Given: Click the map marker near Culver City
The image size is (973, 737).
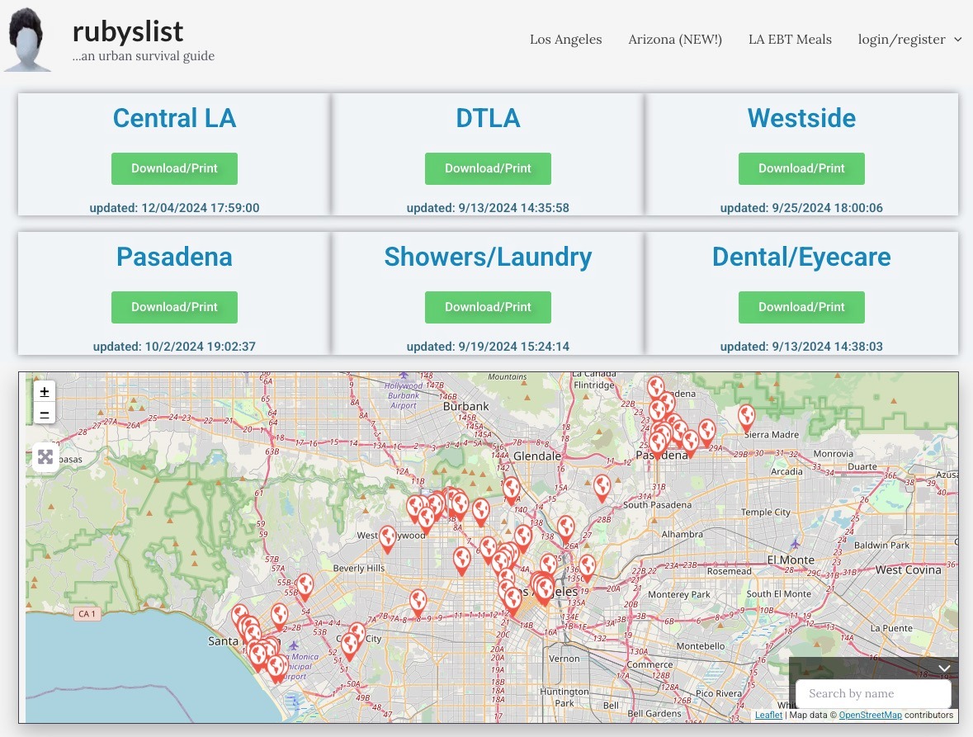Looking at the screenshot, I should click(350, 645).
